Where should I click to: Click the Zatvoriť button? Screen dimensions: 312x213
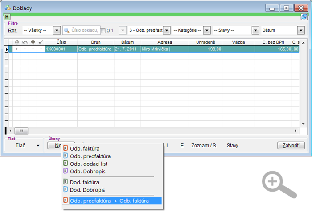[x=291, y=146]
